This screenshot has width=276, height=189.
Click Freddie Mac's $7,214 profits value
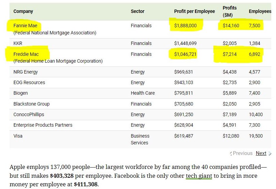tap(229, 54)
